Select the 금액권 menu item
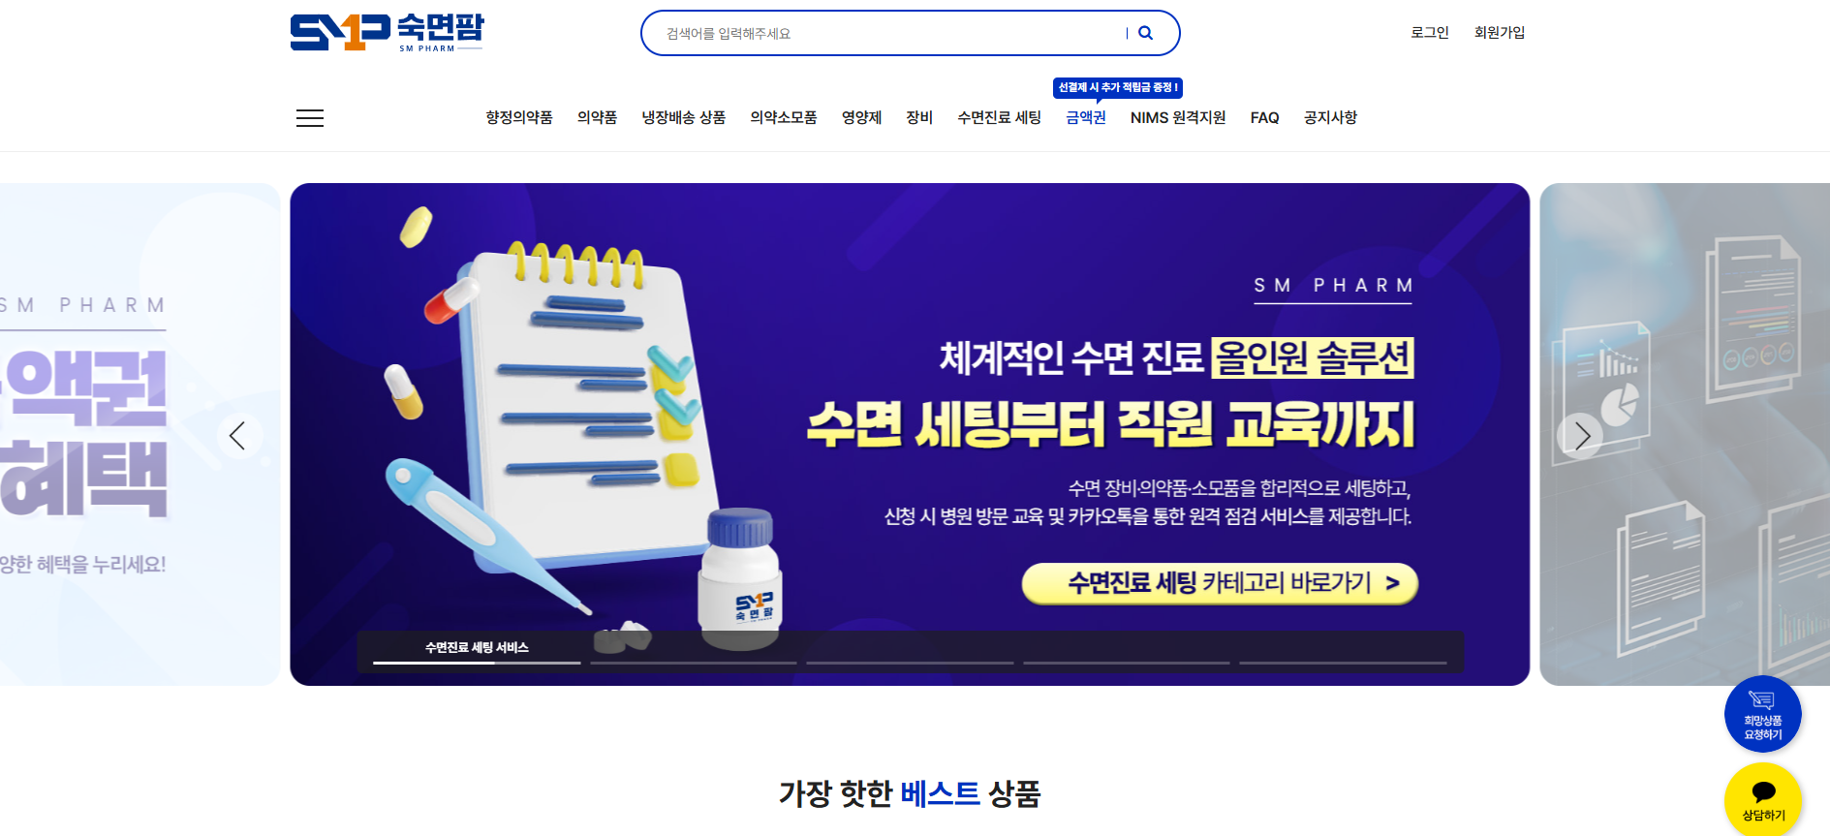 click(x=1086, y=117)
